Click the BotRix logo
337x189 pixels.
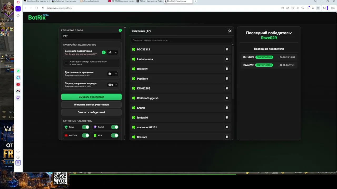pos(38,17)
